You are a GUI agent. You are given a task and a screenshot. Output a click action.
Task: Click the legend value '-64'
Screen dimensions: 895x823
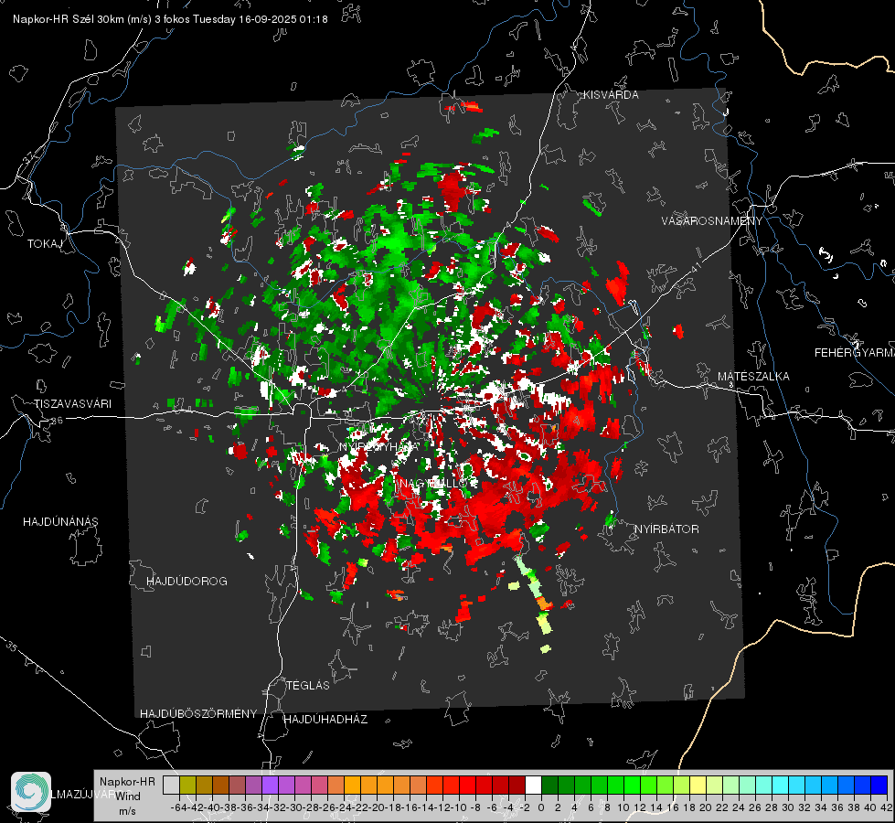coord(179,807)
